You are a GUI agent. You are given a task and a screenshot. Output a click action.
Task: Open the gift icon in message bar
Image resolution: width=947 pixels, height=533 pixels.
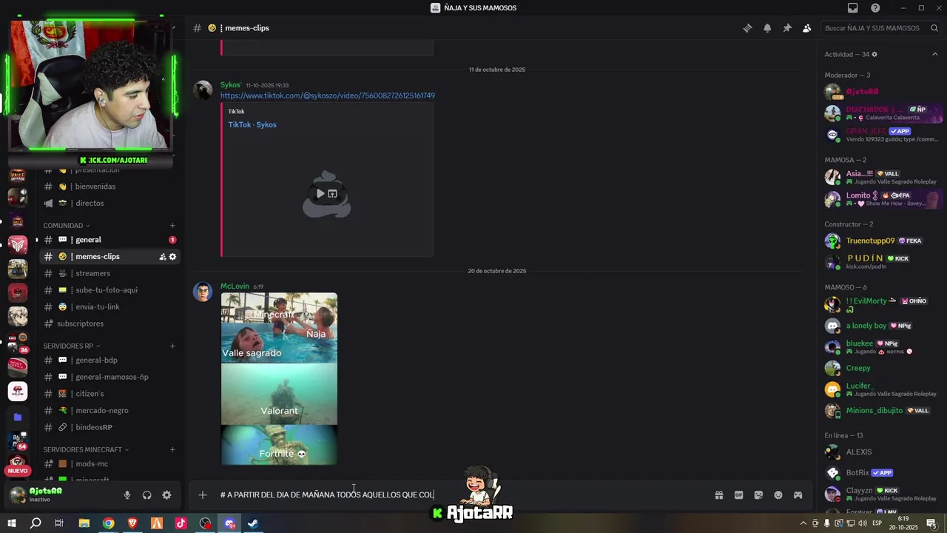718,495
